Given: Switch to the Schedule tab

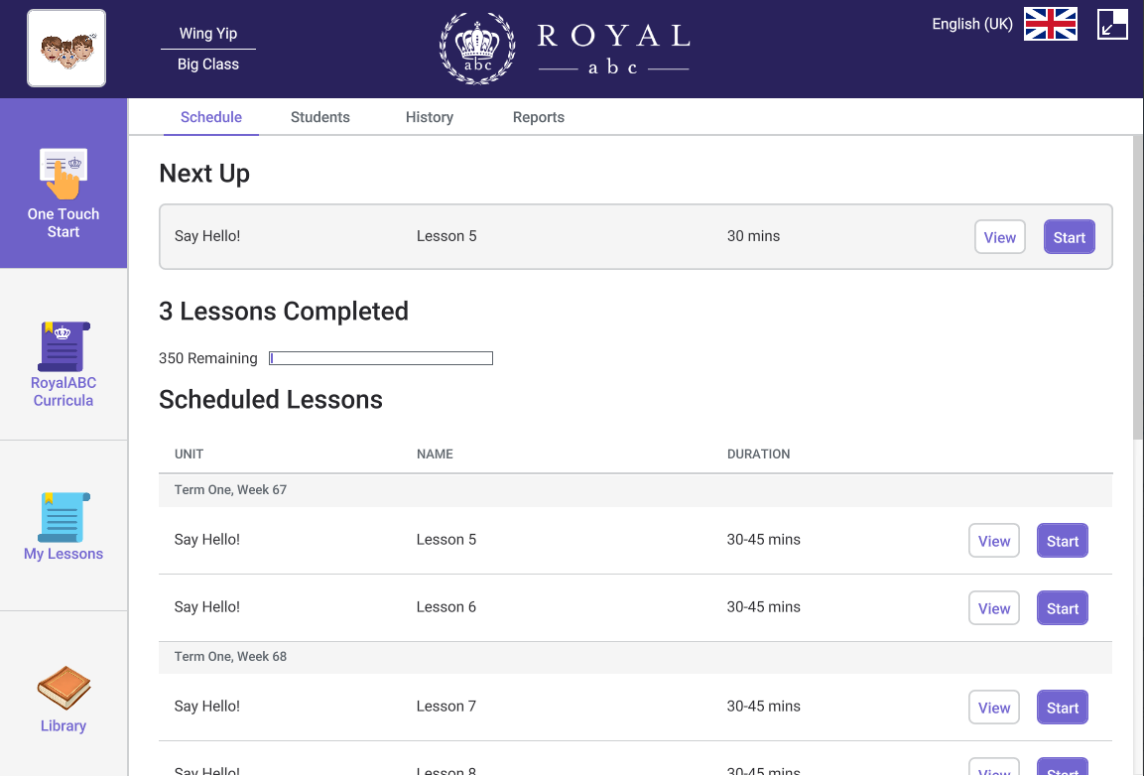Looking at the screenshot, I should point(211,117).
